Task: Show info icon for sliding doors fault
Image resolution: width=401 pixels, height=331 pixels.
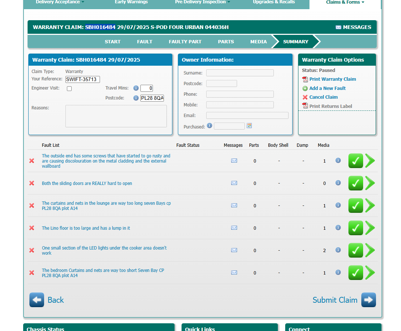Action: 338,183
